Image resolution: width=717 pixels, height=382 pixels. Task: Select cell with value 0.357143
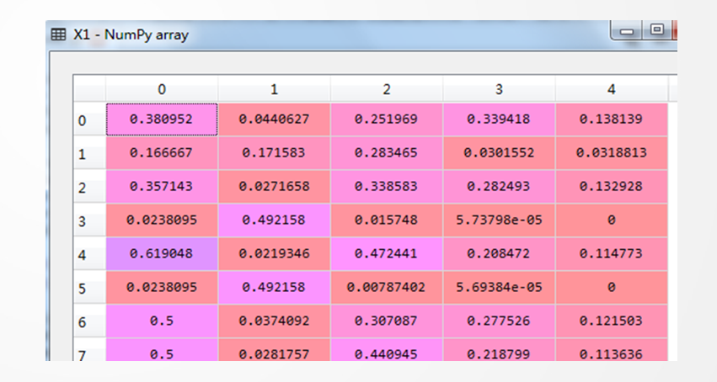162,187
